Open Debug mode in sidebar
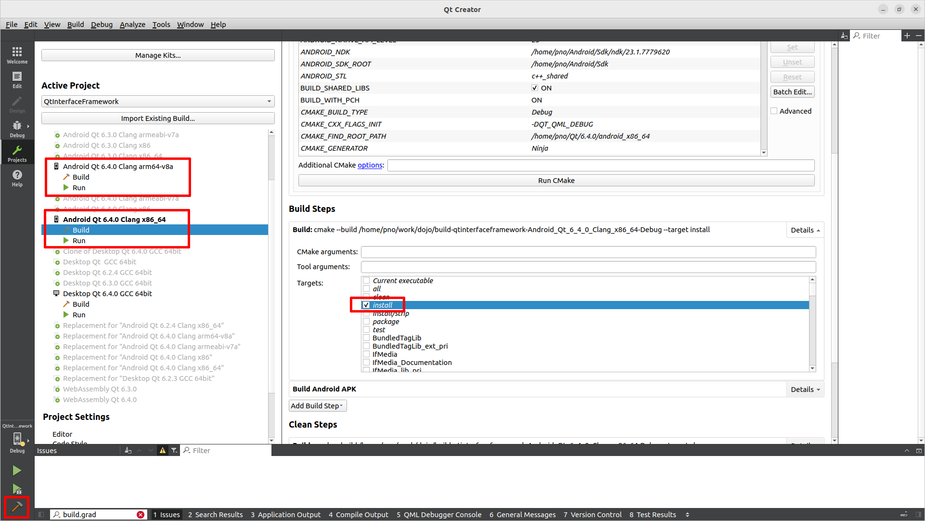 (x=17, y=129)
